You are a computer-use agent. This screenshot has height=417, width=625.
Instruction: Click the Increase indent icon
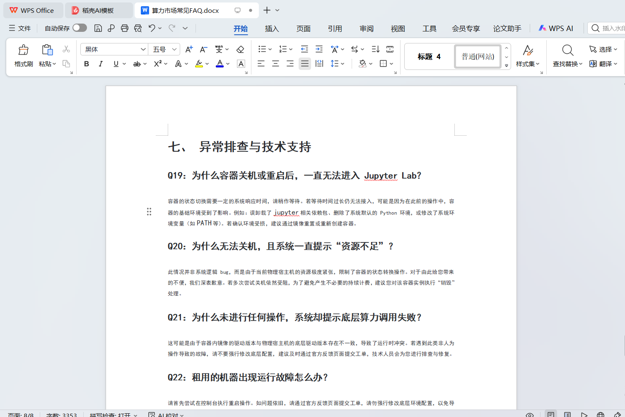(x=319, y=49)
